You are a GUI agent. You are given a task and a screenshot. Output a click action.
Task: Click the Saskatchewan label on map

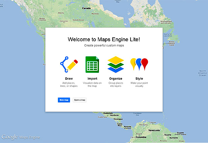[78, 20]
